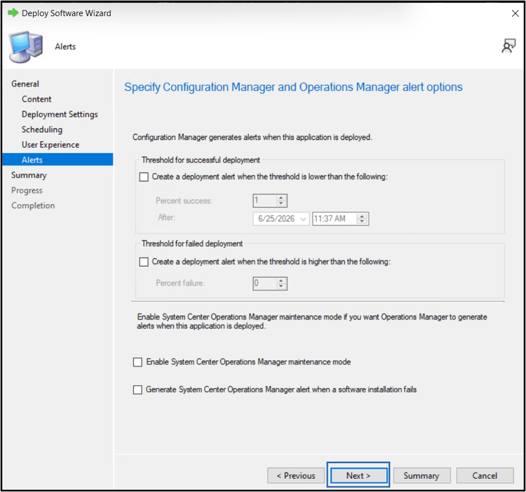526x492 pixels.
Task: Cancel the Deploy Software Wizard
Action: 485,476
